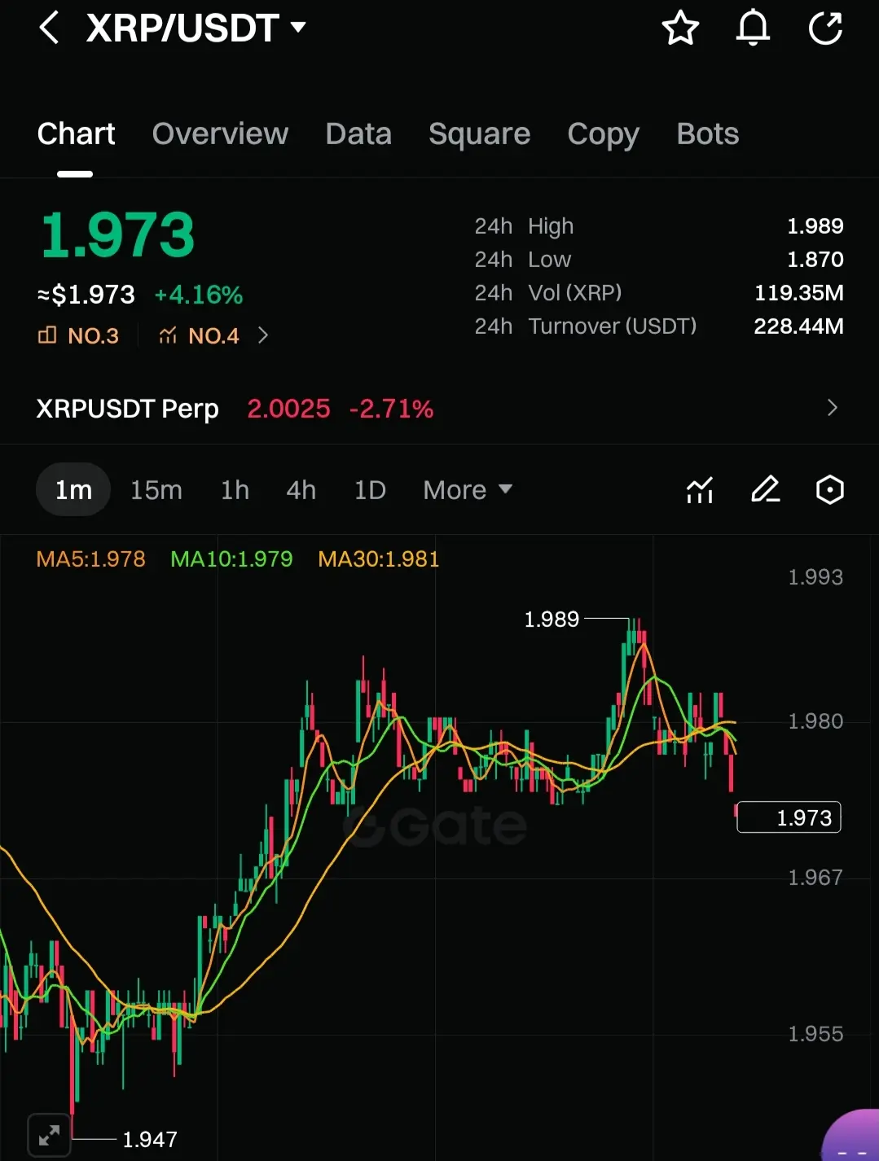The height and width of the screenshot is (1161, 879).
Task: Tap the 1.947 low marker on chart
Action: tap(150, 1140)
